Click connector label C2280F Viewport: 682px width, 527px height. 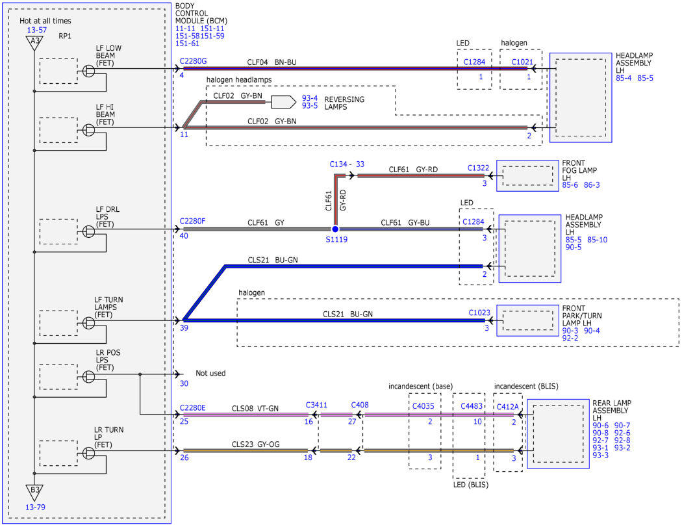[x=193, y=221]
